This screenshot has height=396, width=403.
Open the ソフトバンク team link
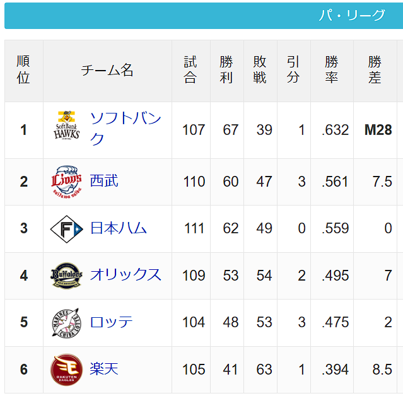tap(126, 129)
